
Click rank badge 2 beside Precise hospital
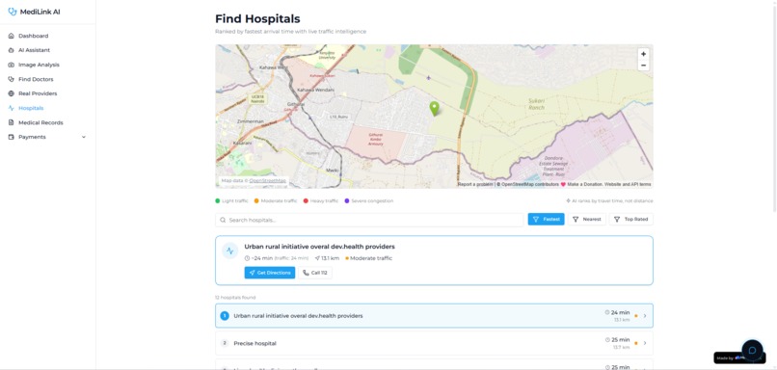(225, 343)
